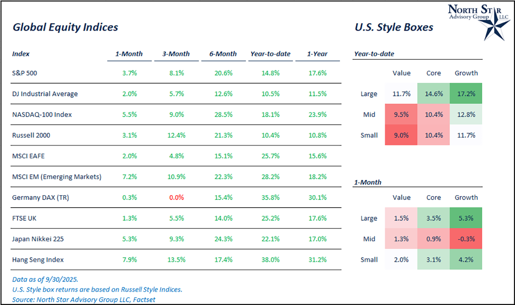Select the S&P 500 row label
Image resolution: width=515 pixels, height=305 pixels.
tap(25, 73)
